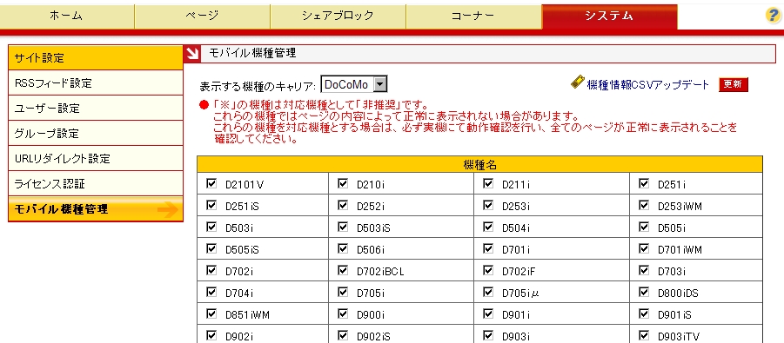The height and width of the screenshot is (343, 784).
Task: Toggle the D251iS checkbox
Action: coord(211,205)
